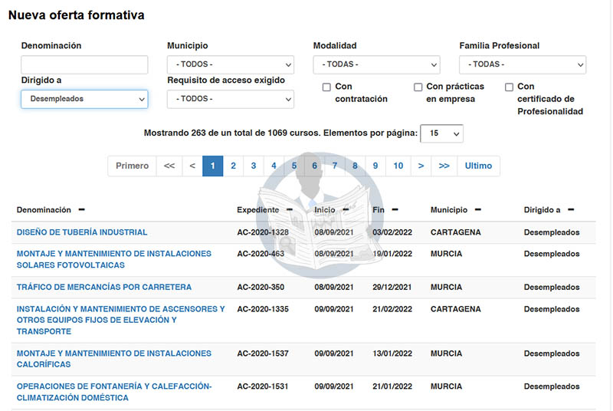Screen dimensions: 613x411
Task: Select expediente cell AC-2020-1335
Action: pyautogui.click(x=263, y=309)
